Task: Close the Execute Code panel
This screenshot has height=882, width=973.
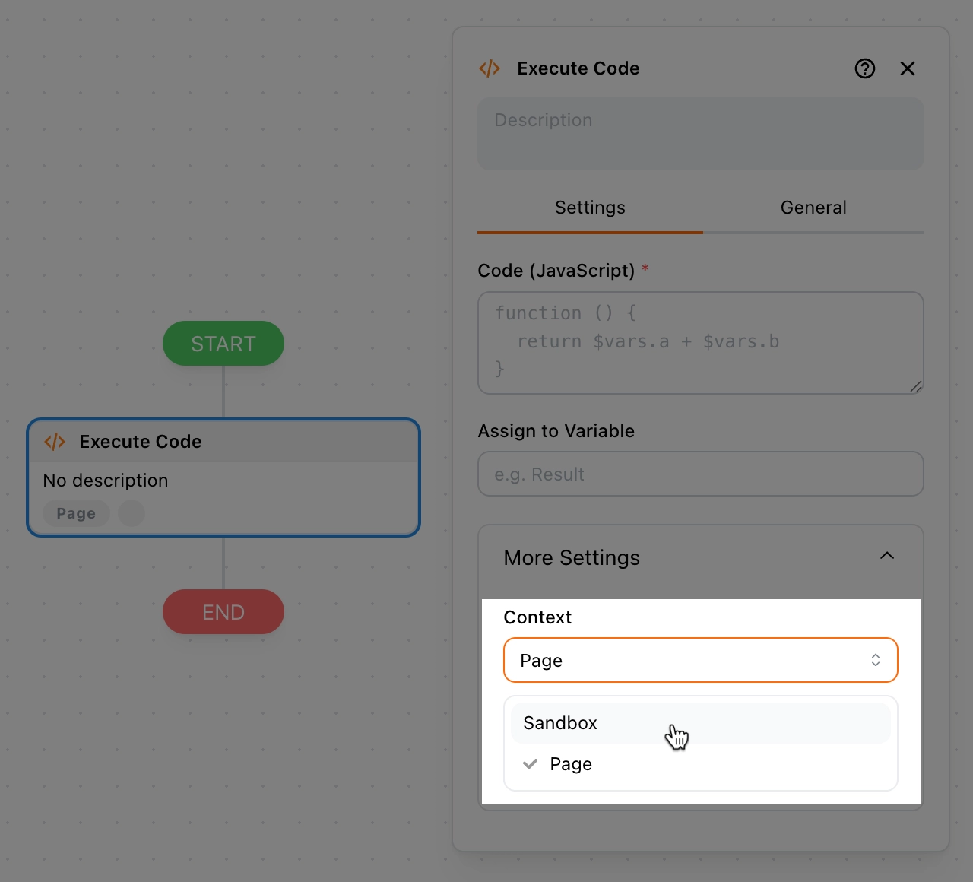Action: (x=907, y=68)
